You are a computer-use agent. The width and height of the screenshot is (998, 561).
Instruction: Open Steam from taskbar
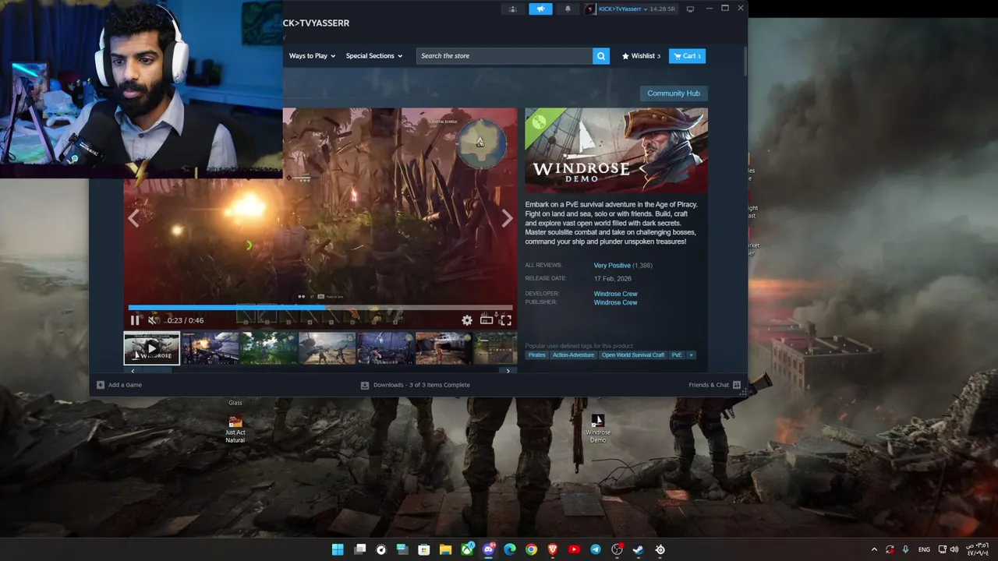coord(639,549)
